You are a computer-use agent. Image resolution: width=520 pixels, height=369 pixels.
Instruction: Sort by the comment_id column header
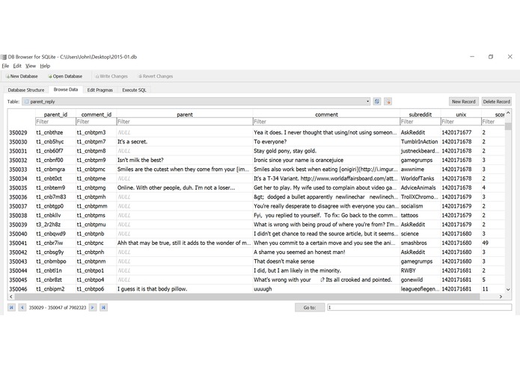[97, 114]
